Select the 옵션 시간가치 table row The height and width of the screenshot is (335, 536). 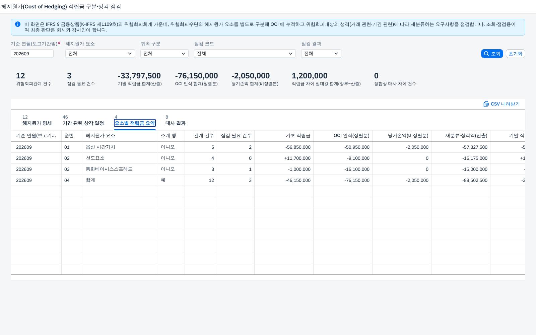pos(268,147)
